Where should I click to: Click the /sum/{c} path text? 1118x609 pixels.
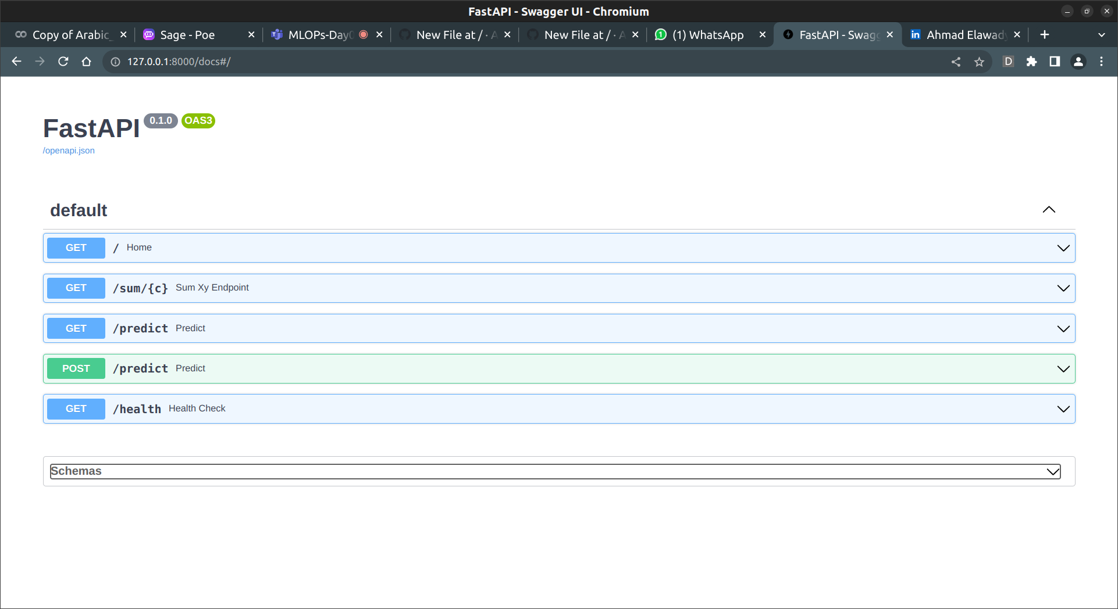click(140, 288)
